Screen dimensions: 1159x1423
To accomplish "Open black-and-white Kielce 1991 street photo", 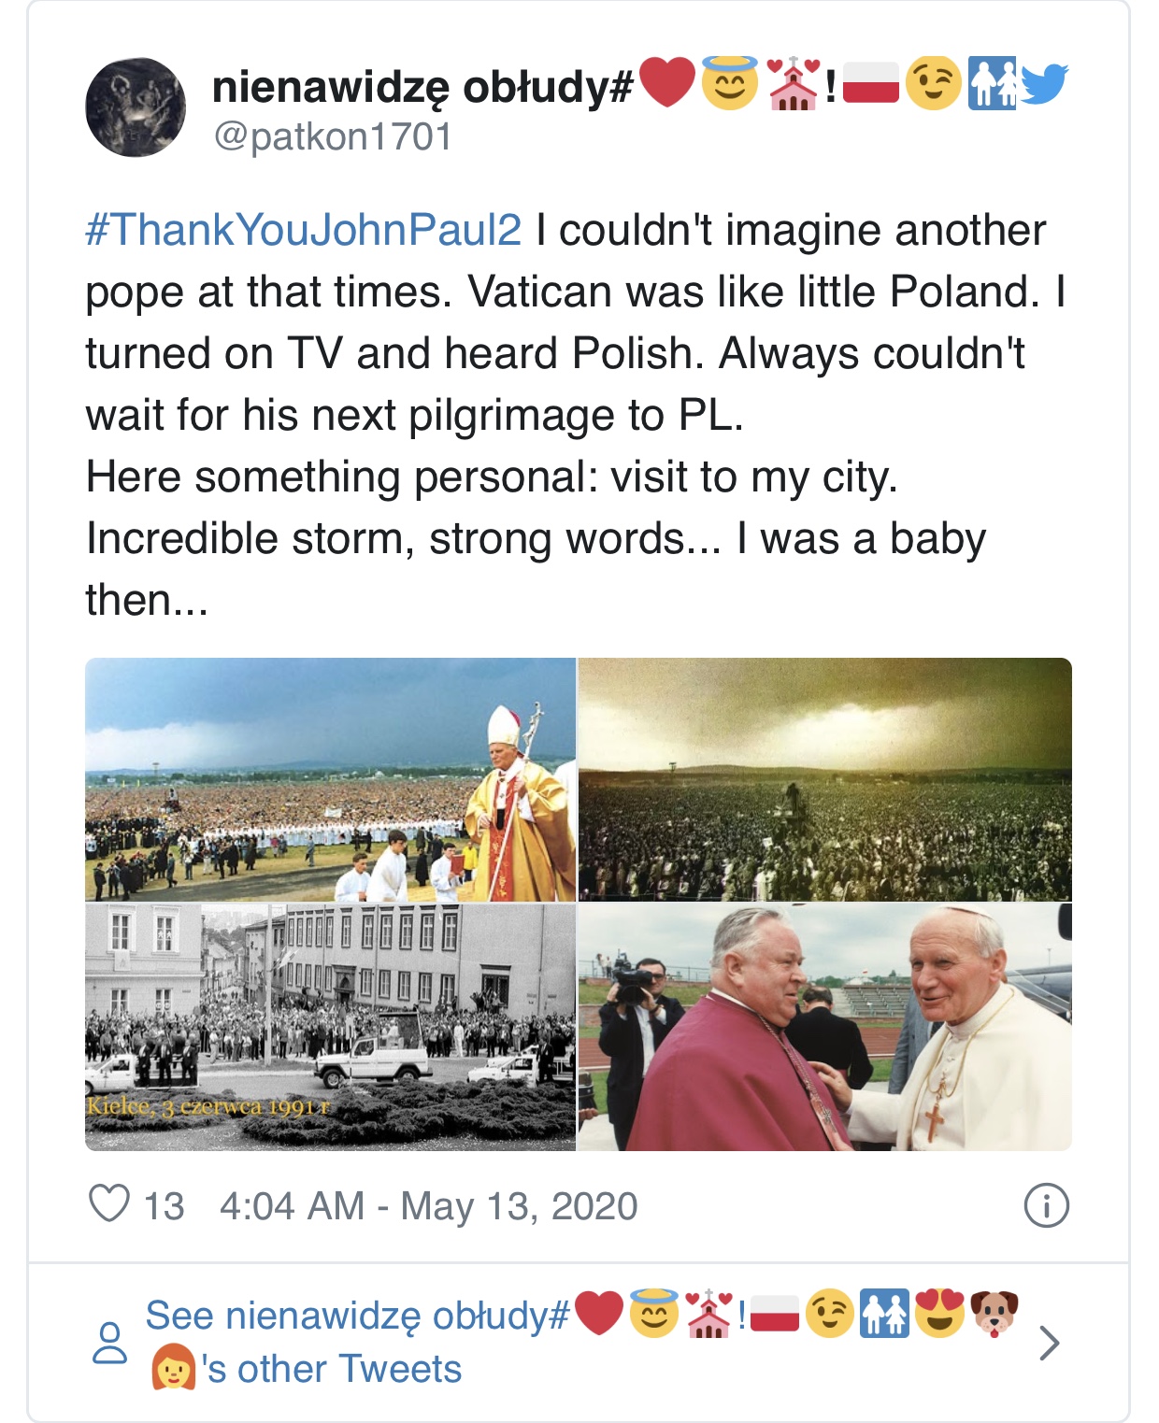I will pos(330,1026).
